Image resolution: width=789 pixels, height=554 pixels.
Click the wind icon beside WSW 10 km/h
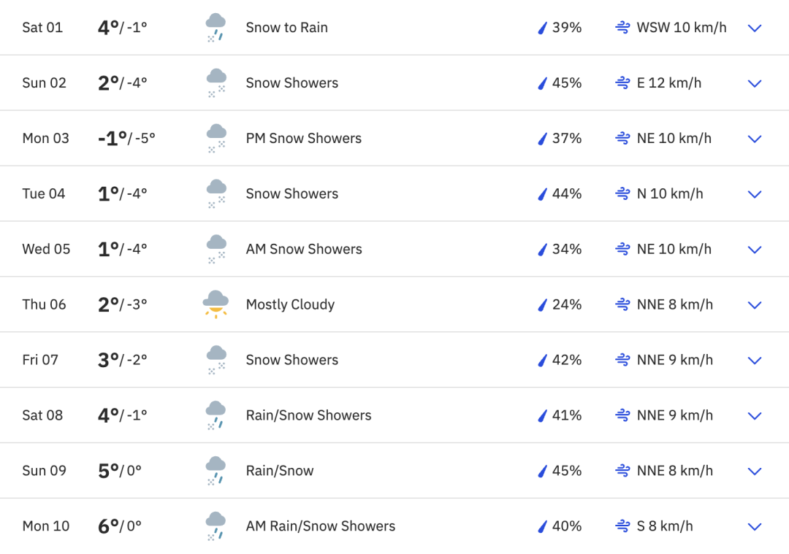(622, 28)
